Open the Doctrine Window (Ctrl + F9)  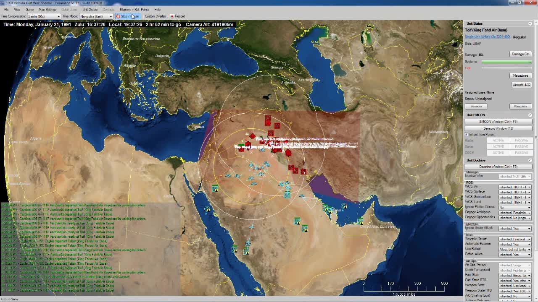click(x=498, y=167)
